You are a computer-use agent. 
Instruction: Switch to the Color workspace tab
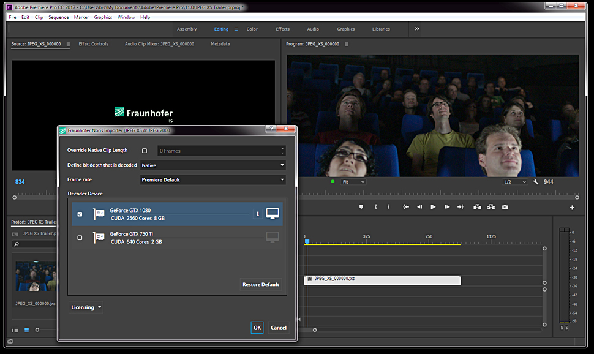tap(252, 29)
